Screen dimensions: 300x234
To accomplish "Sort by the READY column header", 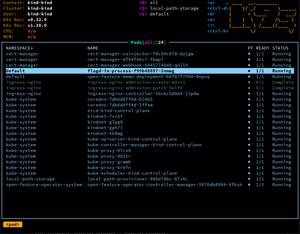I will point(262,48).
